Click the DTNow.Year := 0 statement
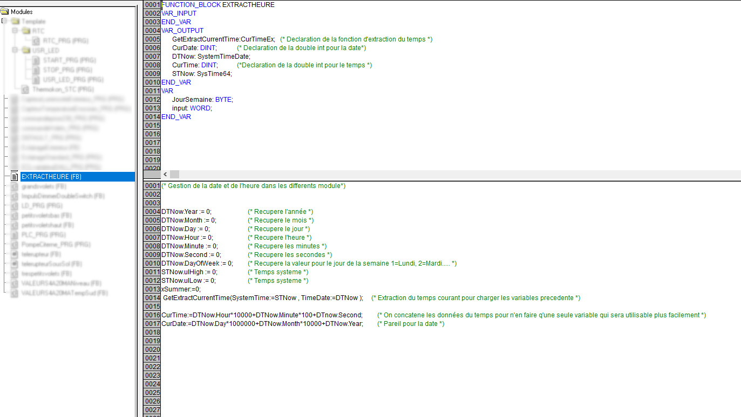 tap(186, 212)
